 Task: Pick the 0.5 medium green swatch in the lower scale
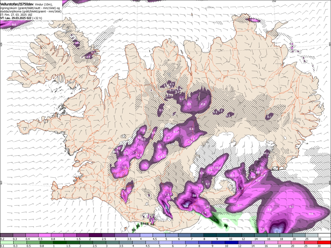(x=33, y=242)
